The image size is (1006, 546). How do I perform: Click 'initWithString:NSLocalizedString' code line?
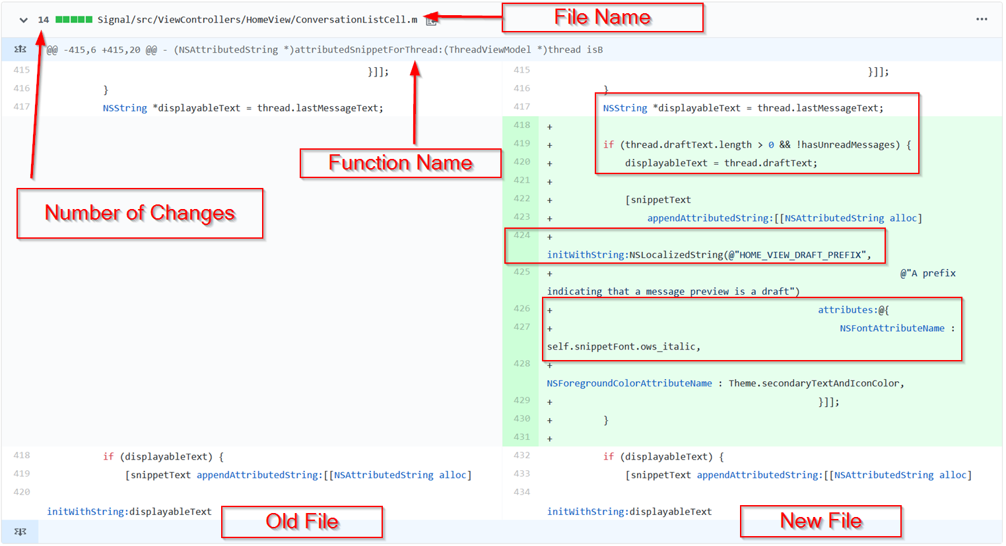(x=709, y=255)
